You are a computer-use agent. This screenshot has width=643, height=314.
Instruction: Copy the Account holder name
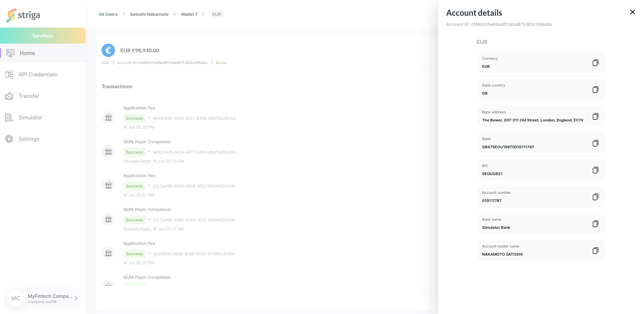[x=595, y=251]
